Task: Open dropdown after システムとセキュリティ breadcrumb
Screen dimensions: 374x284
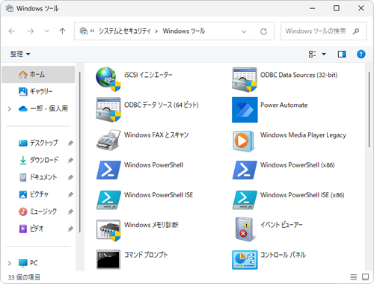Action: pyautogui.click(x=156, y=31)
